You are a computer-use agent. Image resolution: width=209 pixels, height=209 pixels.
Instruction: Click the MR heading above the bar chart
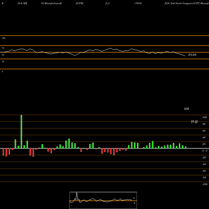coord(186,109)
